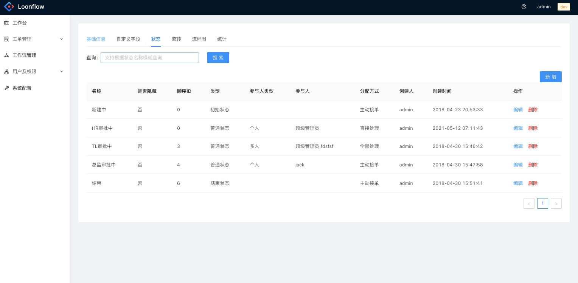Image resolution: width=578 pixels, height=283 pixels.
Task: Click the 工单管理 list icon in sidebar
Action: click(x=6, y=39)
